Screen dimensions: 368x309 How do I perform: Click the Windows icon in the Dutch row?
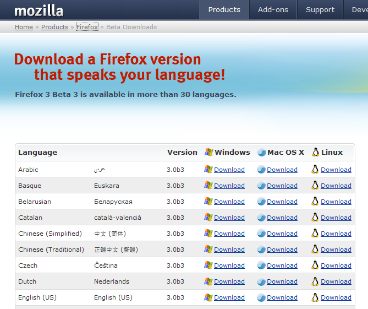click(x=208, y=281)
